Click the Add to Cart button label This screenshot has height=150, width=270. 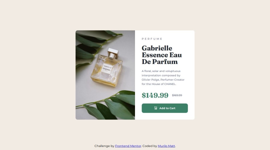pos(167,108)
